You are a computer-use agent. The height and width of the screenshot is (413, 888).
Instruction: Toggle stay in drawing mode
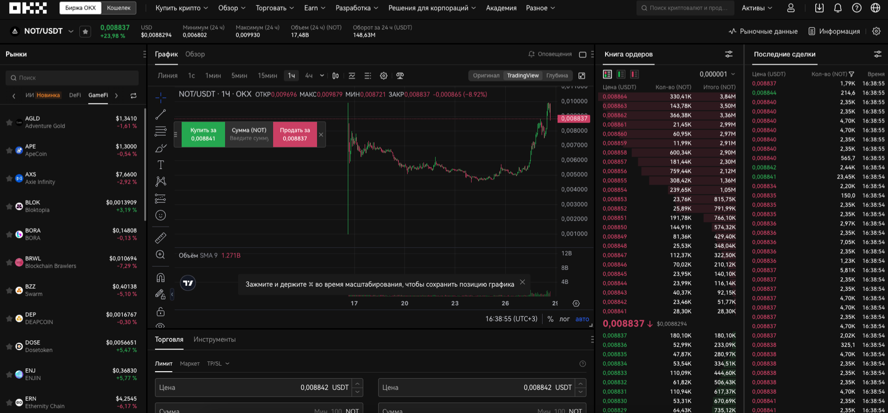[x=161, y=295]
